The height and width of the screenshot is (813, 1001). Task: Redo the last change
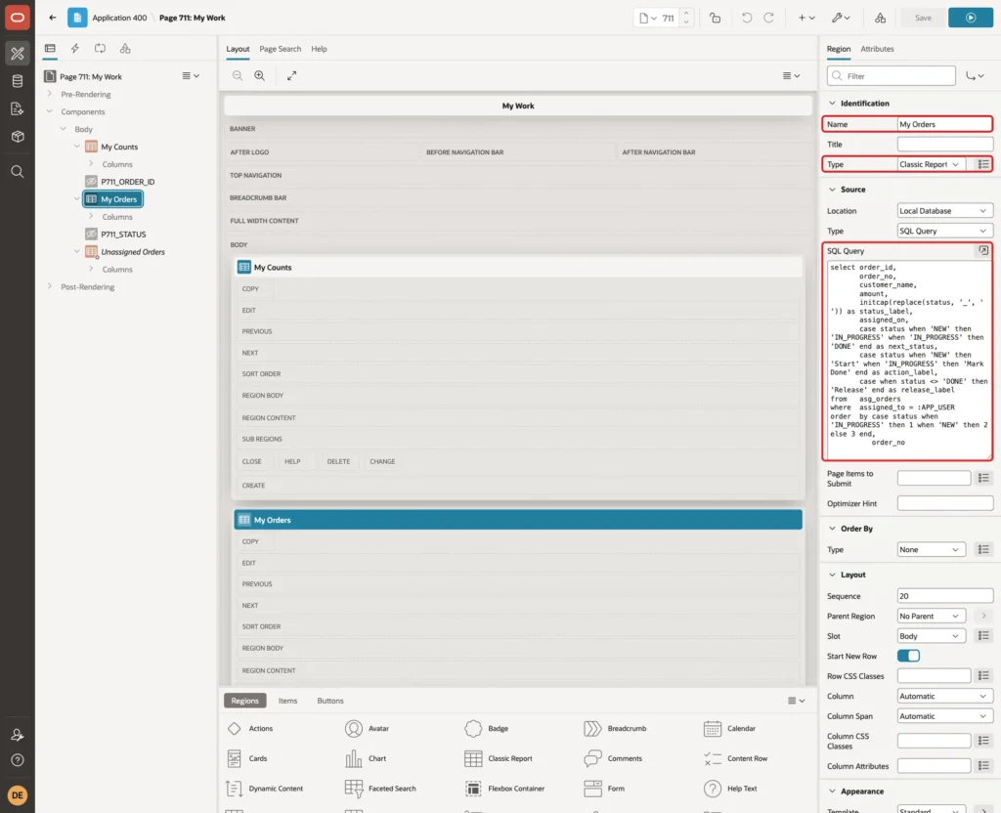point(768,18)
